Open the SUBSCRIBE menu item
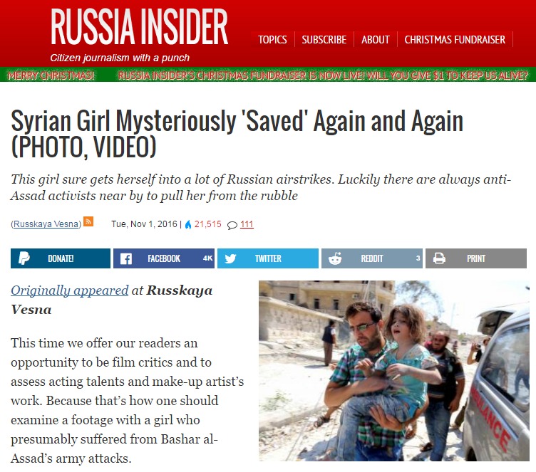The height and width of the screenshot is (472, 536). (x=324, y=40)
